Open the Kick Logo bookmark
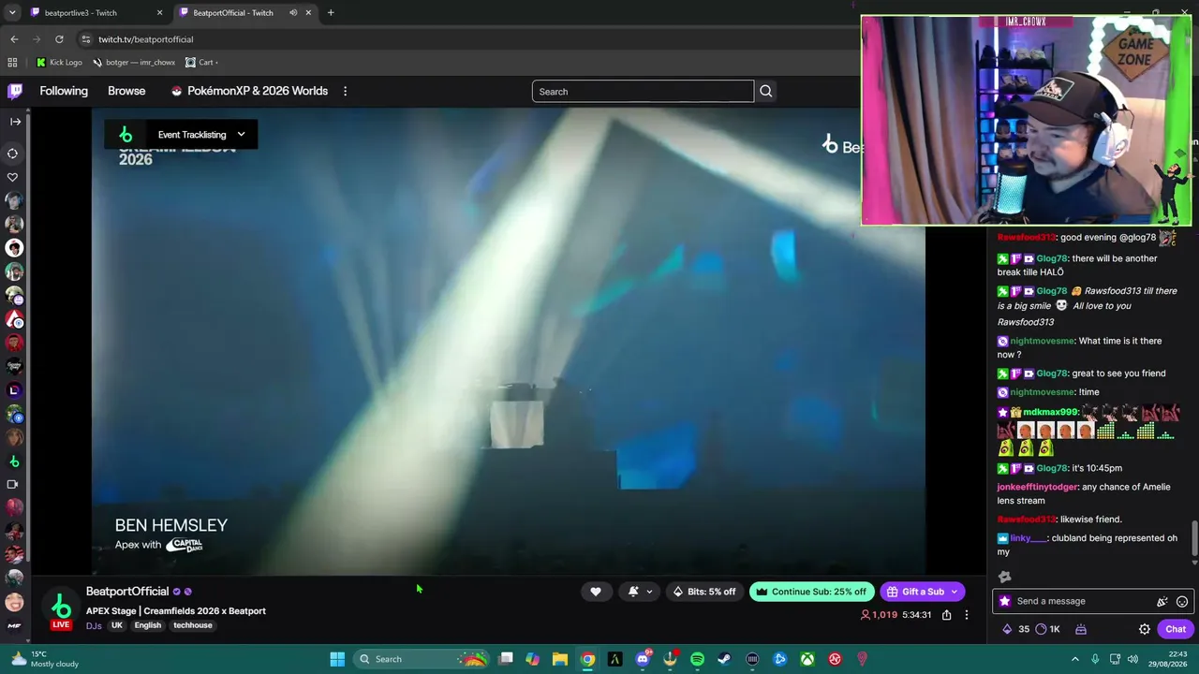The width and height of the screenshot is (1199, 674). tap(59, 63)
